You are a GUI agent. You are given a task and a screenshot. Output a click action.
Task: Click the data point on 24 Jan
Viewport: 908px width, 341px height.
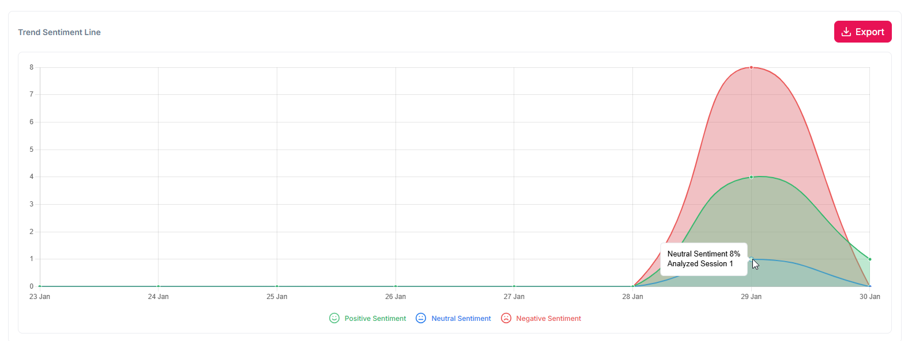(x=159, y=286)
